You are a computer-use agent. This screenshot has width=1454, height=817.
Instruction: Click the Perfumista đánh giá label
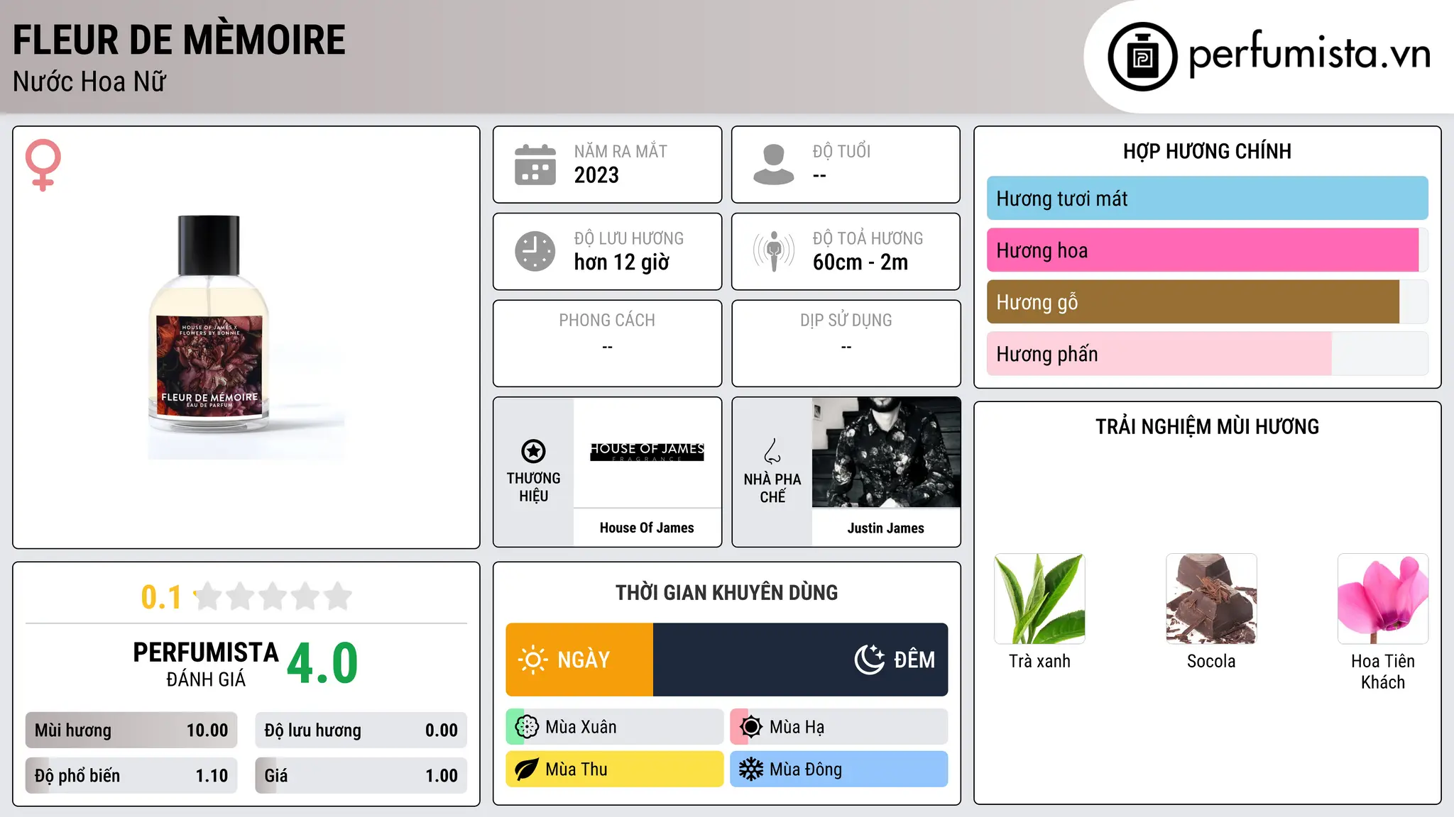point(206,665)
